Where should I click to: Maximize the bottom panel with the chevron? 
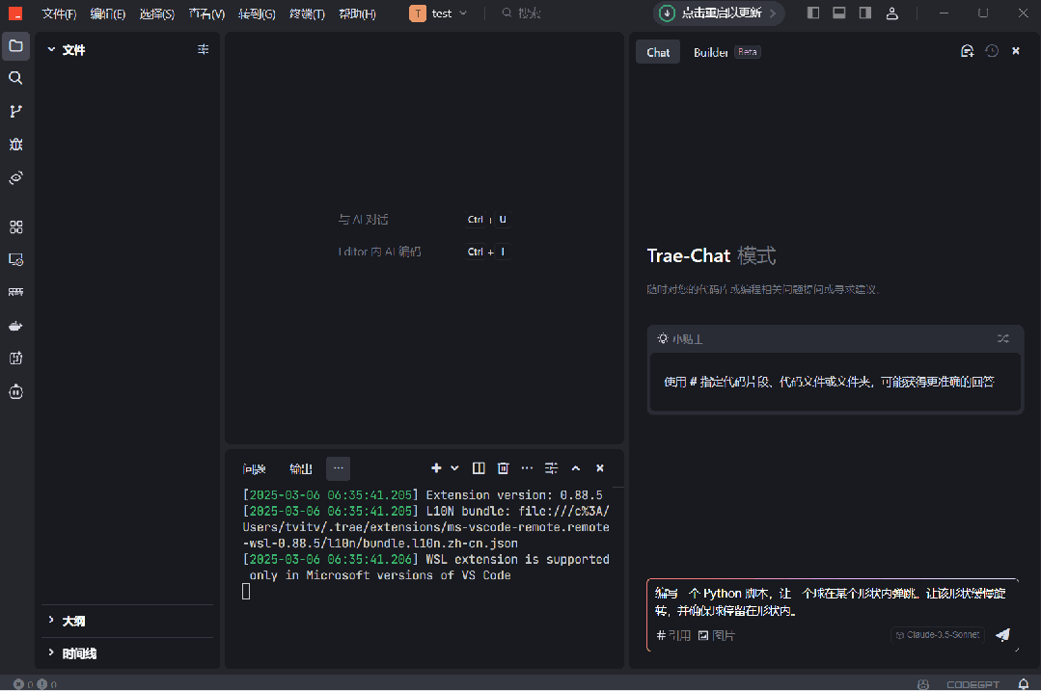(x=575, y=468)
